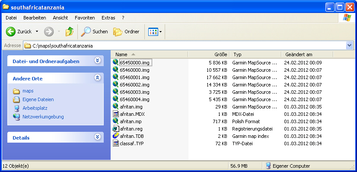Click the Eigene Dateien icon
Image resolution: width=357 pixels, height=172 pixels.
click(x=16, y=100)
